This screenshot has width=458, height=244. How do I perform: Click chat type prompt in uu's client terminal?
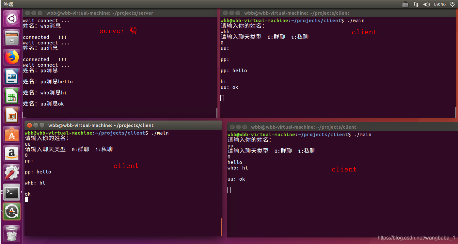69,149
